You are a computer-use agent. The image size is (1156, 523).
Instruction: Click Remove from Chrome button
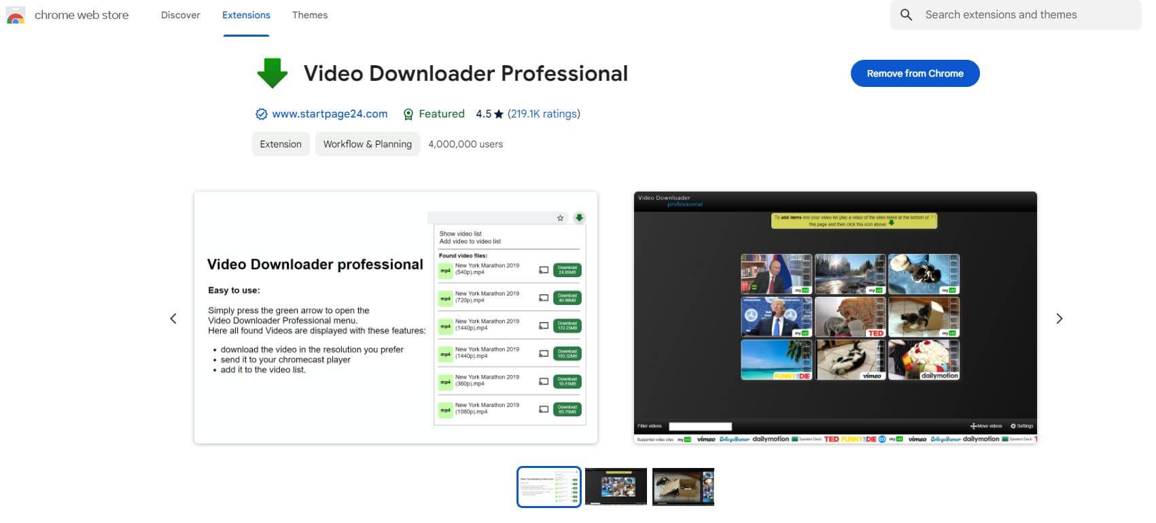tap(915, 73)
